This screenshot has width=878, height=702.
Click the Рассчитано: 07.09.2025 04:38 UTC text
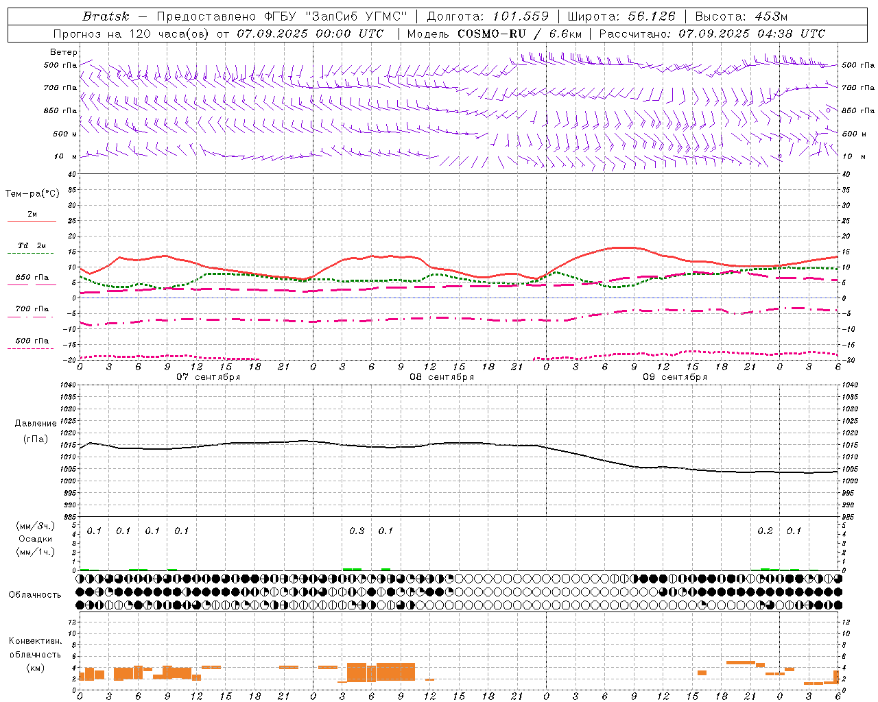click(712, 34)
